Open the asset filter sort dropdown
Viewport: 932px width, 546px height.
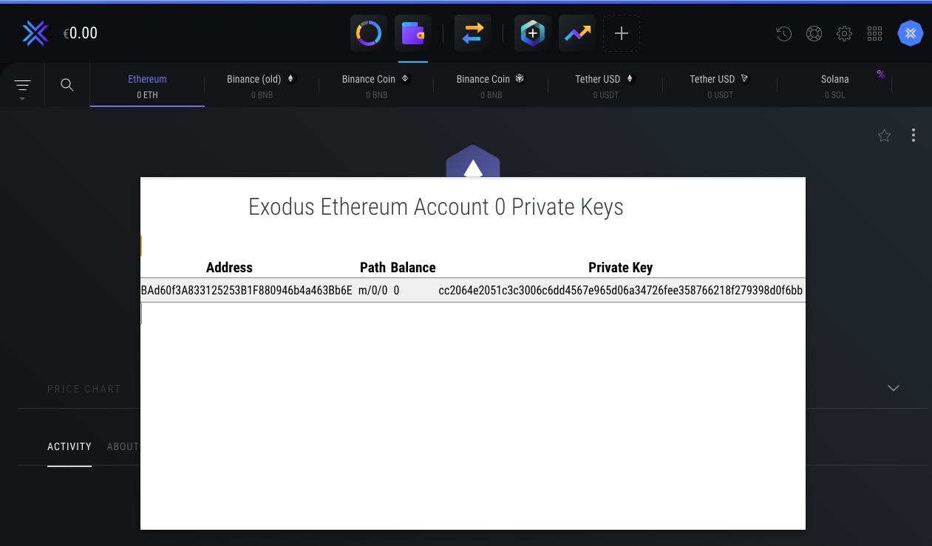[x=22, y=87]
